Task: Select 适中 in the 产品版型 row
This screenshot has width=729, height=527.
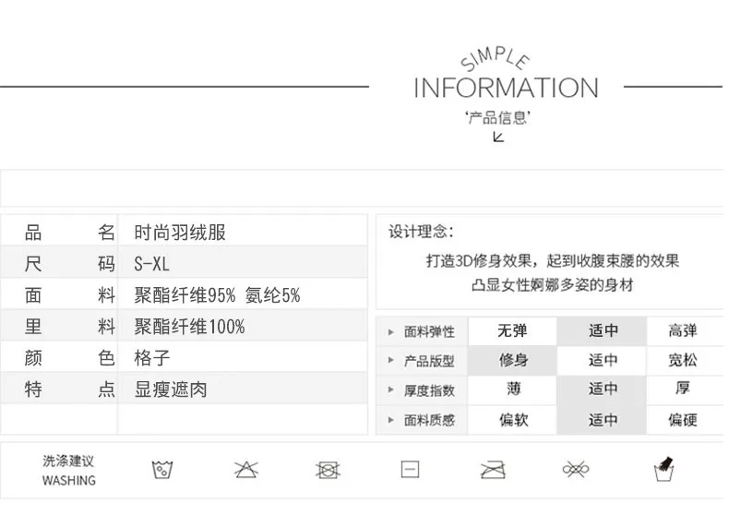Action: click(x=602, y=360)
